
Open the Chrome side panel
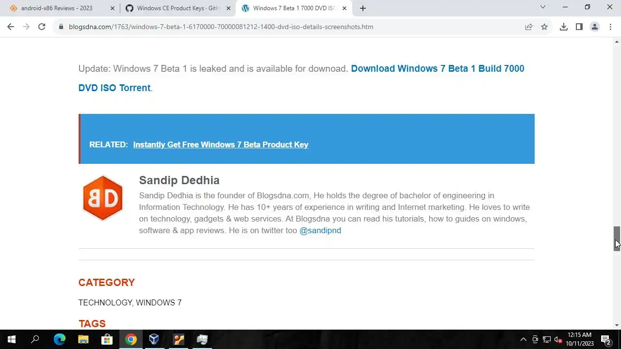tap(579, 27)
